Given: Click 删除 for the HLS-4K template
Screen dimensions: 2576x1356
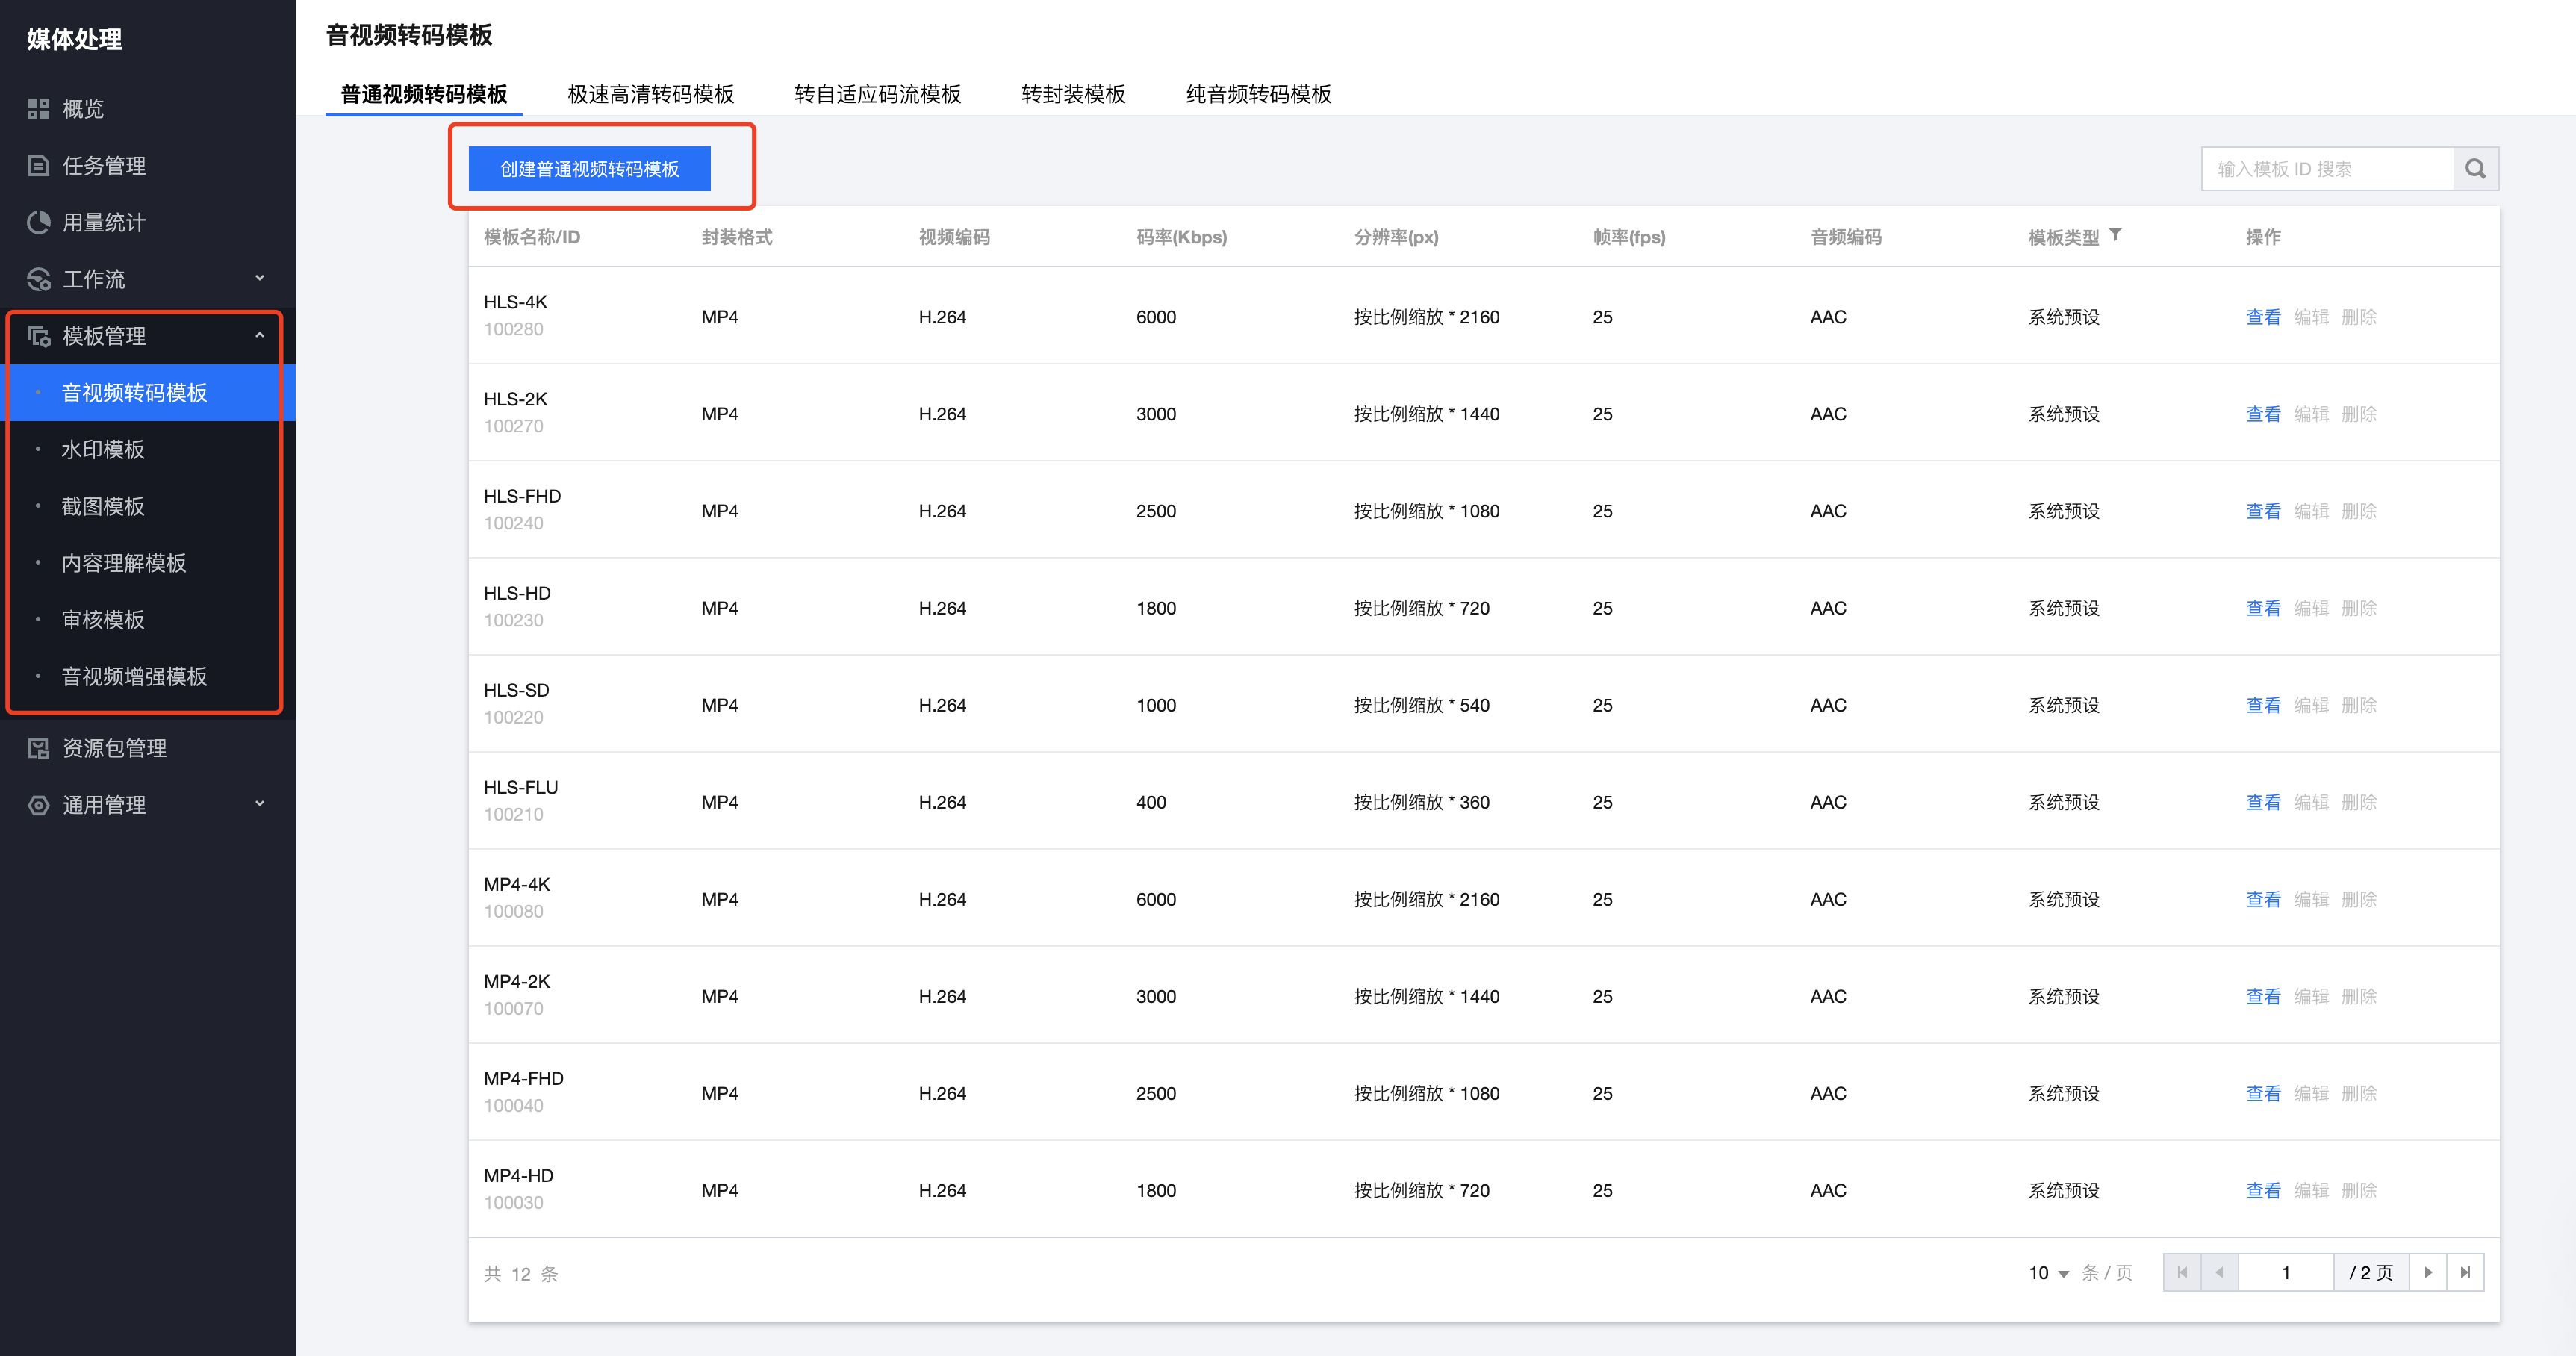Looking at the screenshot, I should tap(2359, 317).
